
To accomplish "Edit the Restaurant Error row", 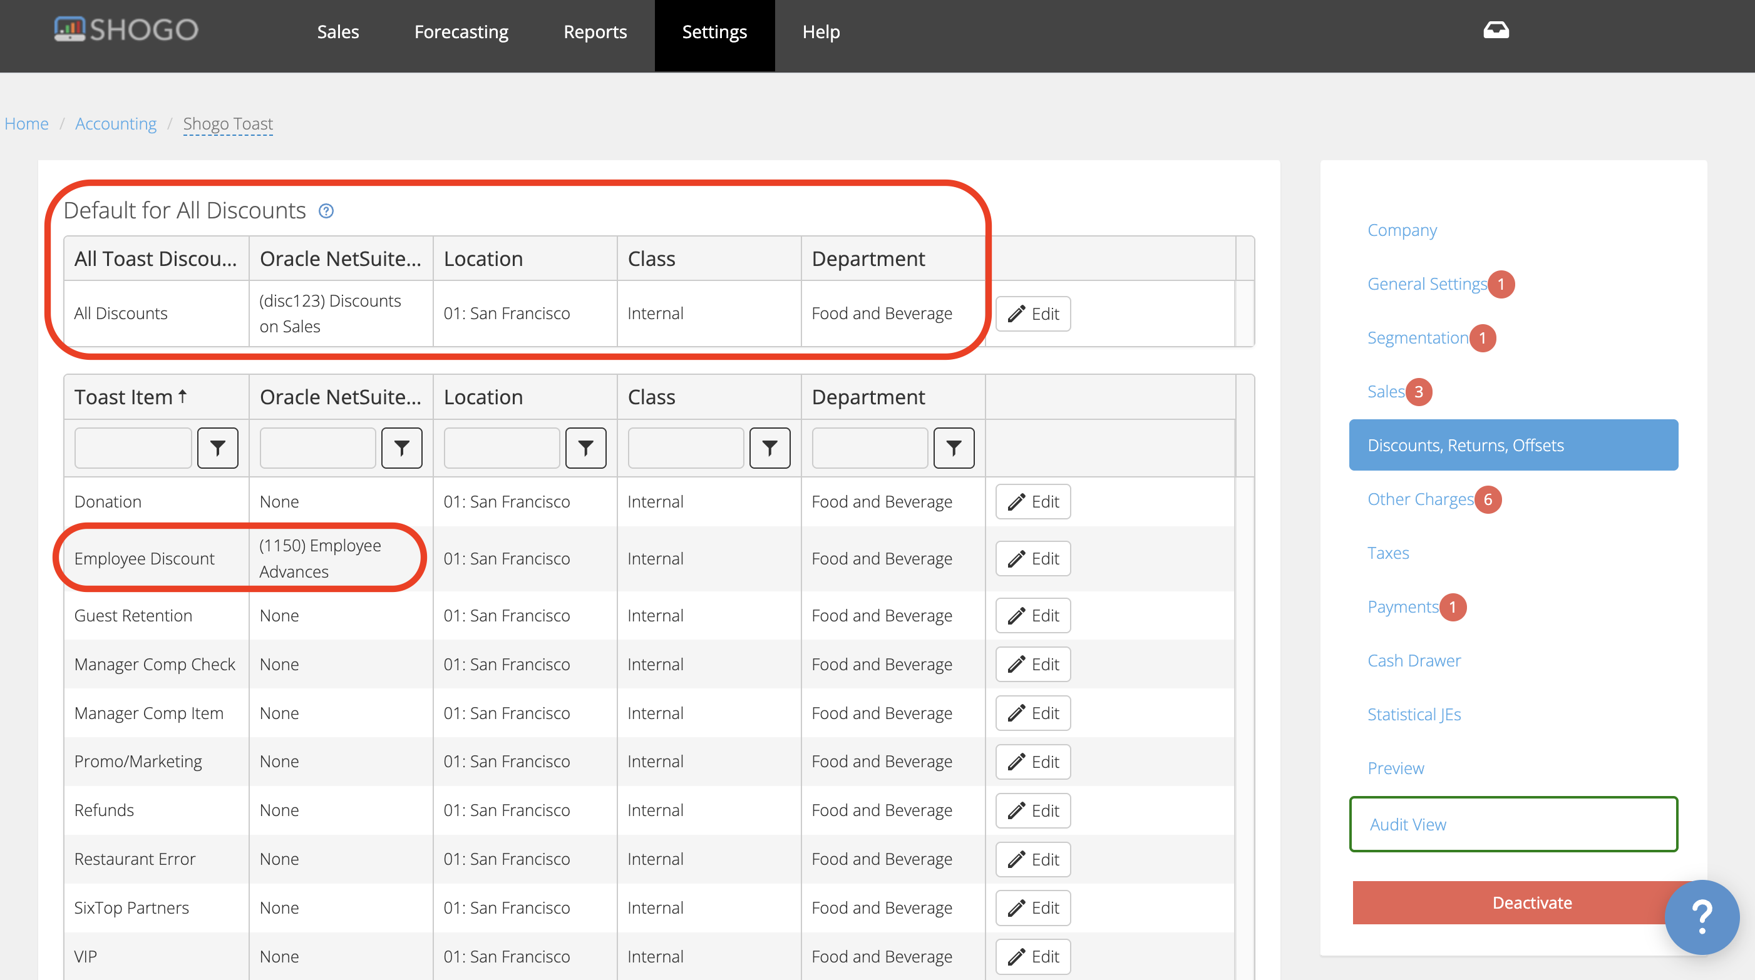I will pos(1032,859).
